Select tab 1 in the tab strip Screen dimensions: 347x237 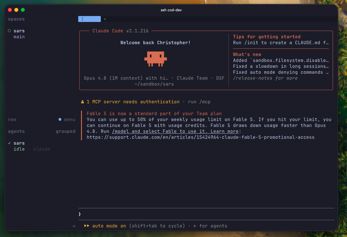coord(89,19)
